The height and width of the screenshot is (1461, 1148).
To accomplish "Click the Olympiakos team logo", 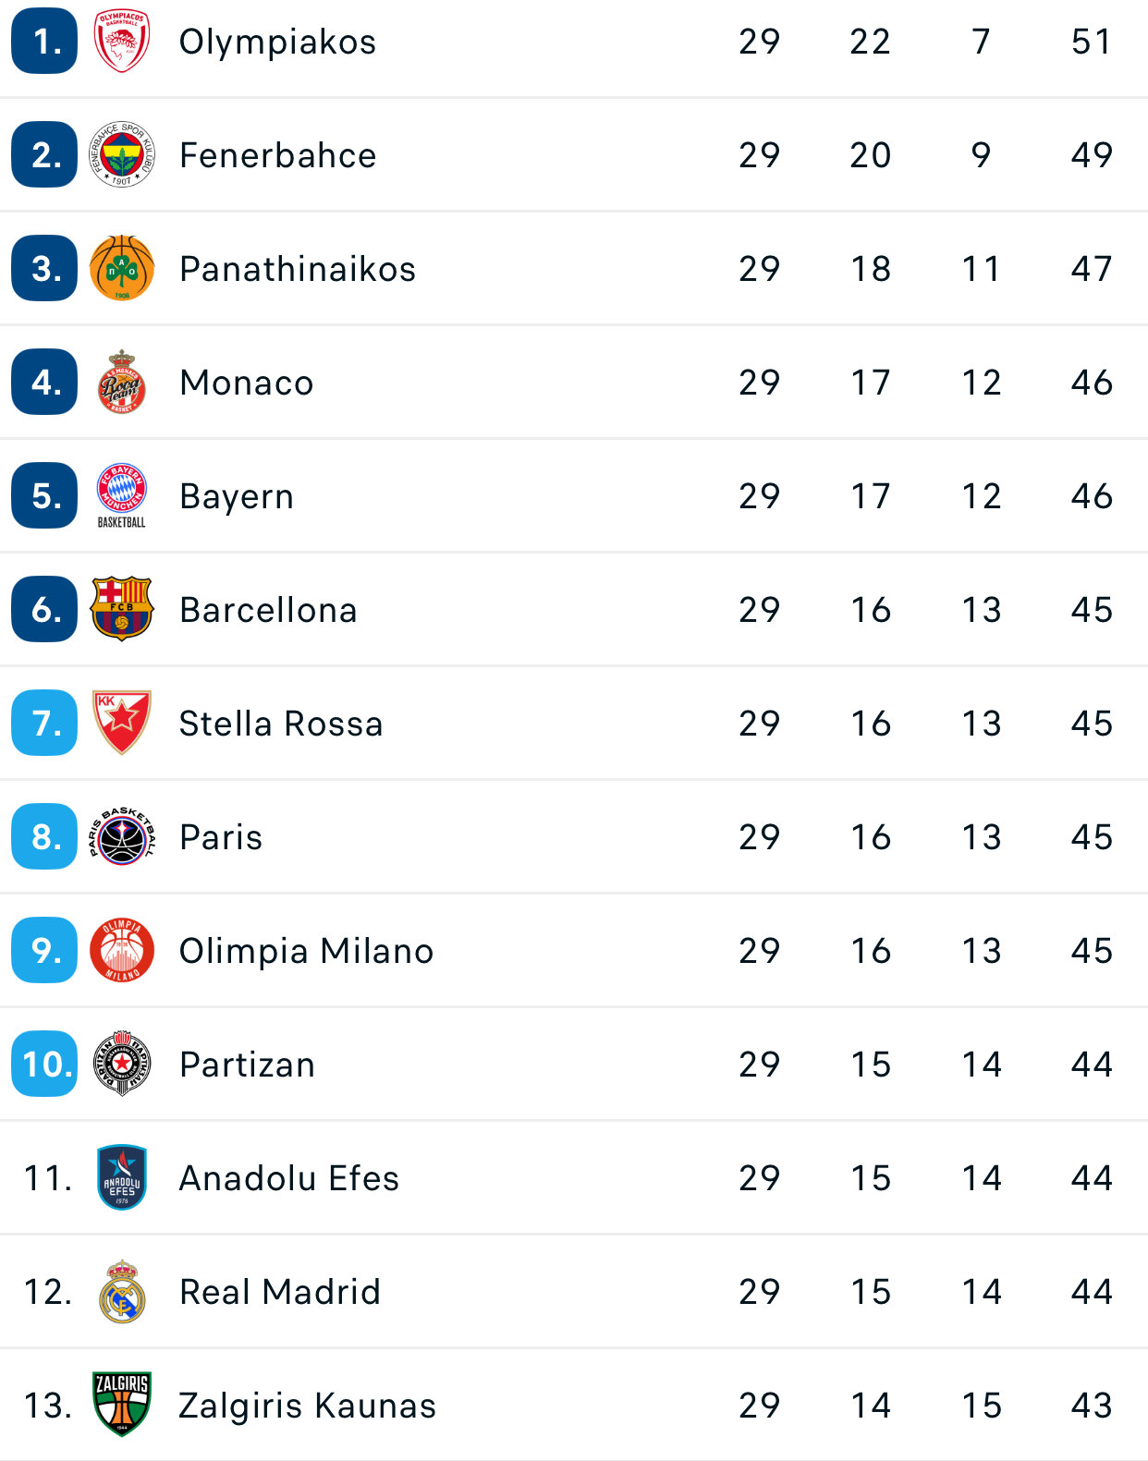I will [x=122, y=42].
